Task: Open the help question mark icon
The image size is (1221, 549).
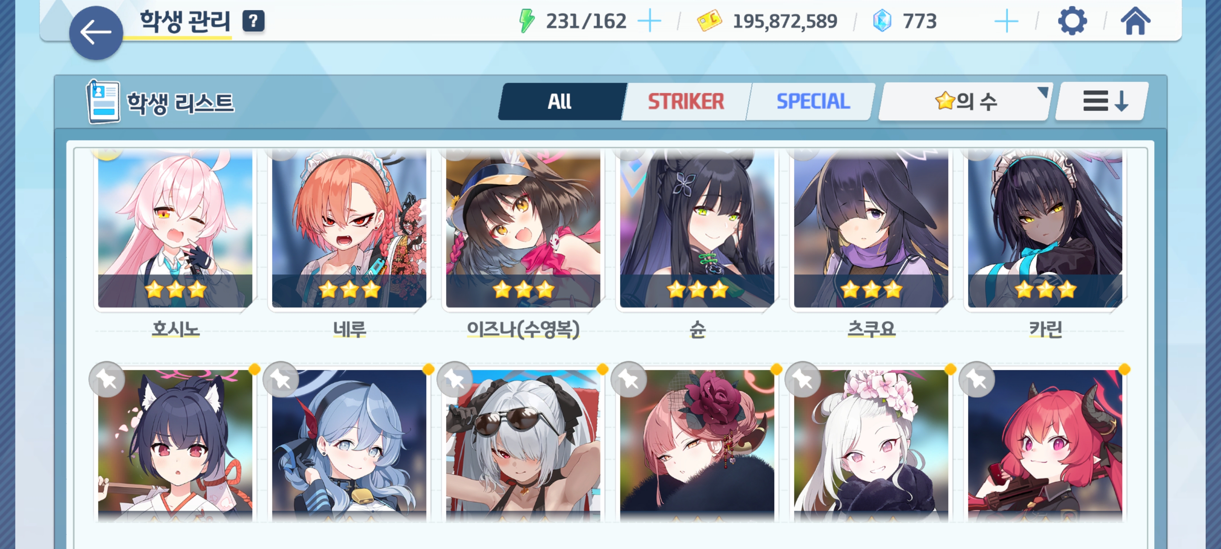Action: pyautogui.click(x=254, y=21)
